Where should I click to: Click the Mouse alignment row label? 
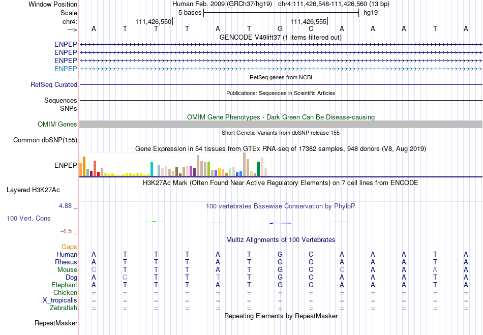pyautogui.click(x=67, y=270)
